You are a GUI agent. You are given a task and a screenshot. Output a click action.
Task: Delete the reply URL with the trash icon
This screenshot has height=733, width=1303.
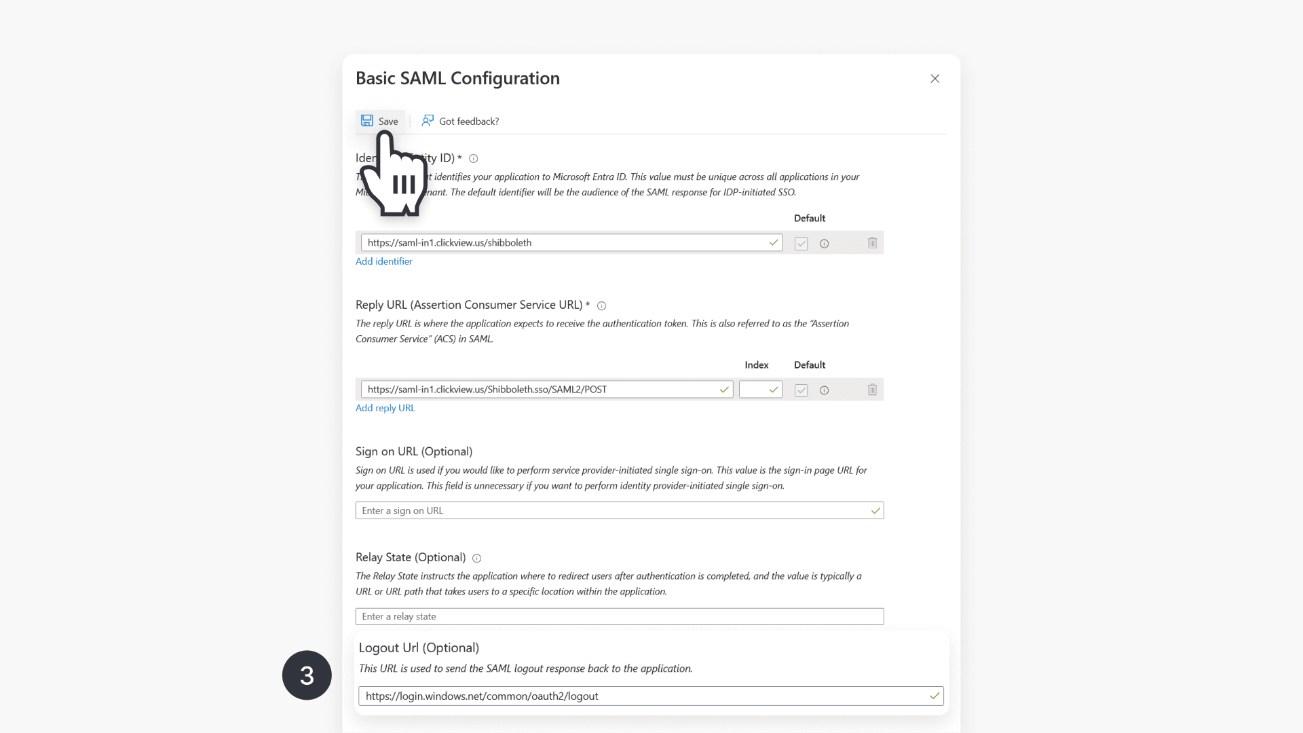point(872,389)
